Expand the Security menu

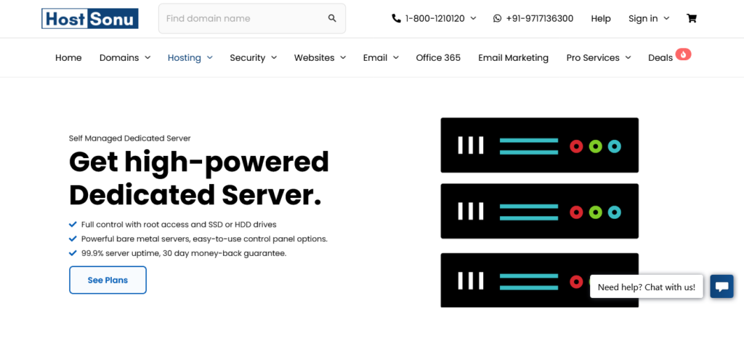[x=253, y=58]
